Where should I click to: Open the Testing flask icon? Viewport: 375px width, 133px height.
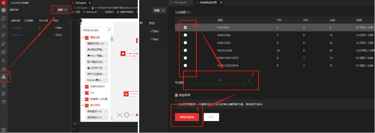pos(3,60)
